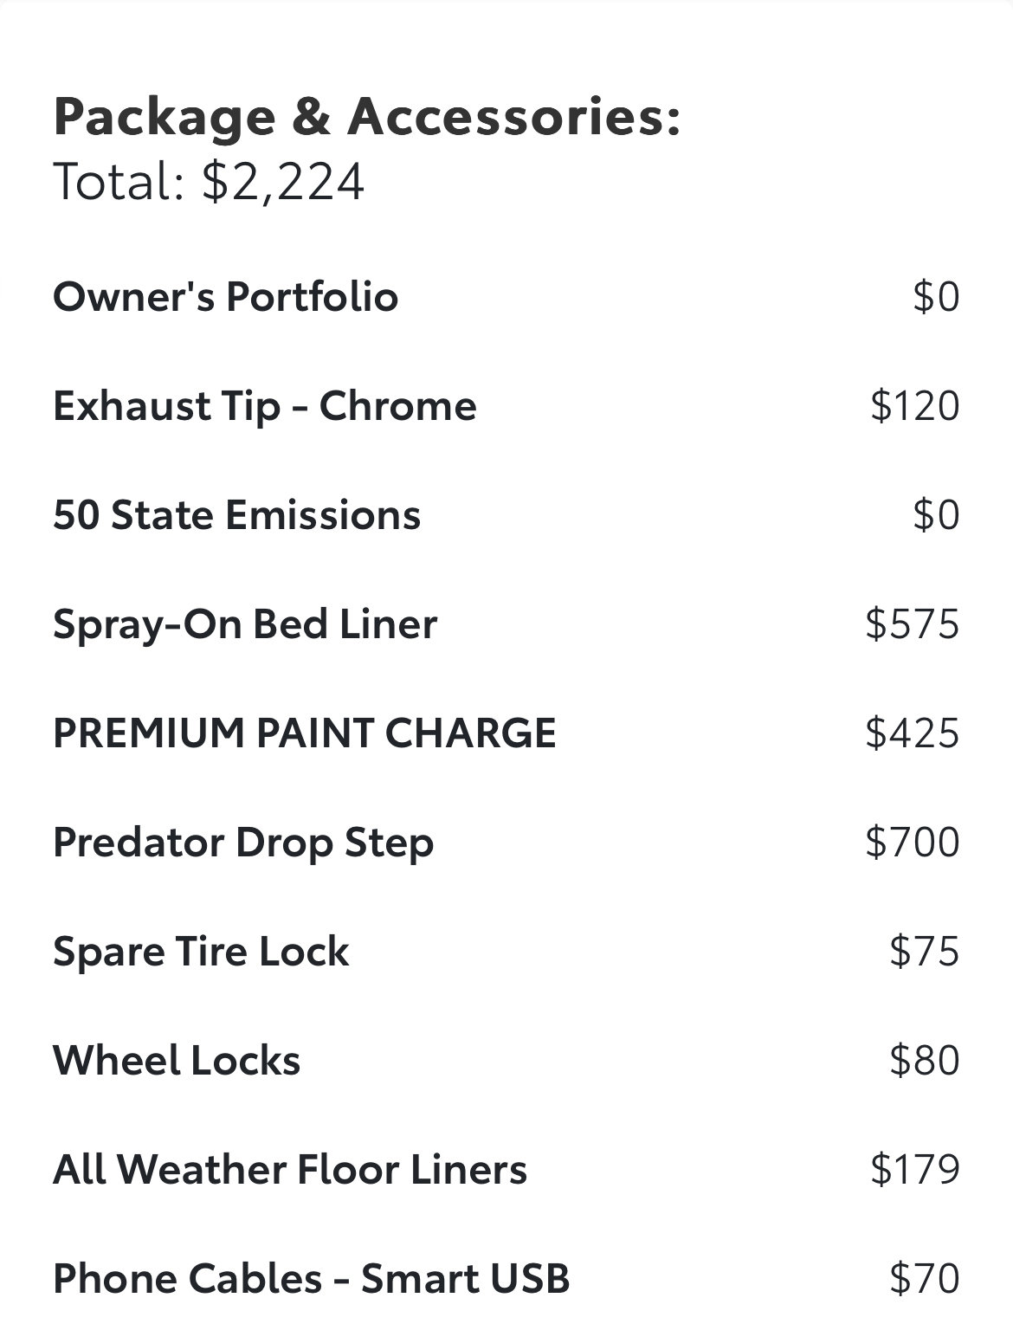
Task: Click the Spare Tire Lock entry
Action: coord(201,952)
